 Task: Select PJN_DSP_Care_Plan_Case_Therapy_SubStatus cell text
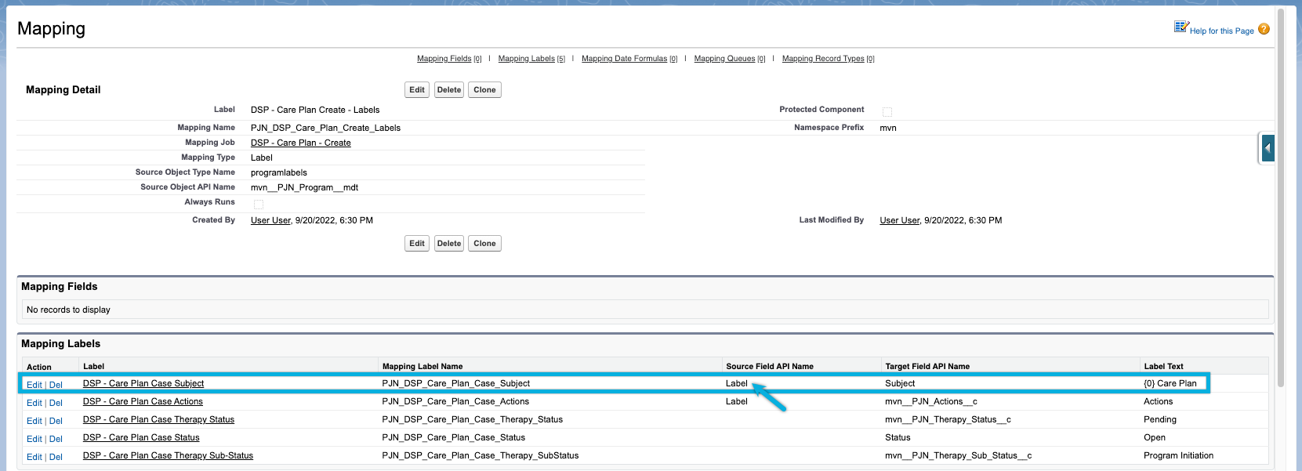point(481,455)
